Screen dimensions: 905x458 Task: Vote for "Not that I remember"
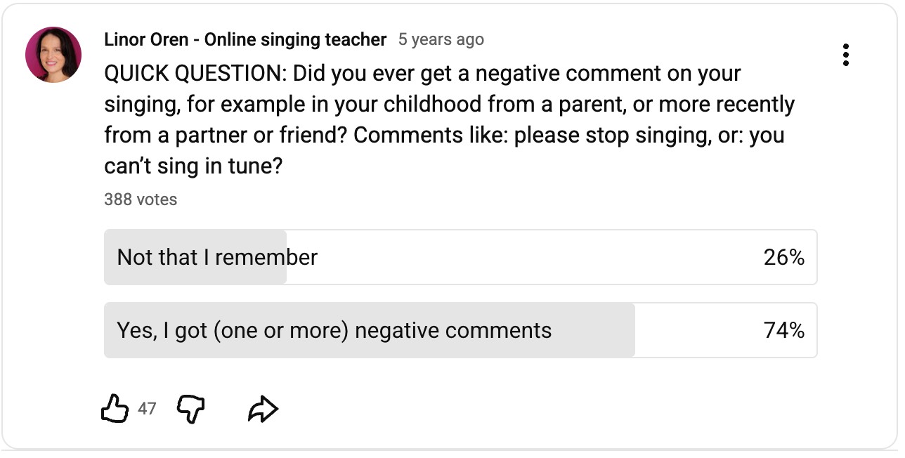[217, 257]
